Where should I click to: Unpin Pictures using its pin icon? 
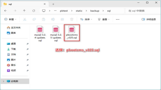point(27,60)
